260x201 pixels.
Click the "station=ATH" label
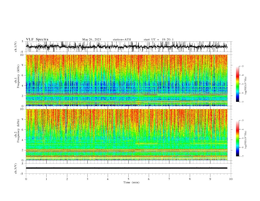tap(122, 39)
